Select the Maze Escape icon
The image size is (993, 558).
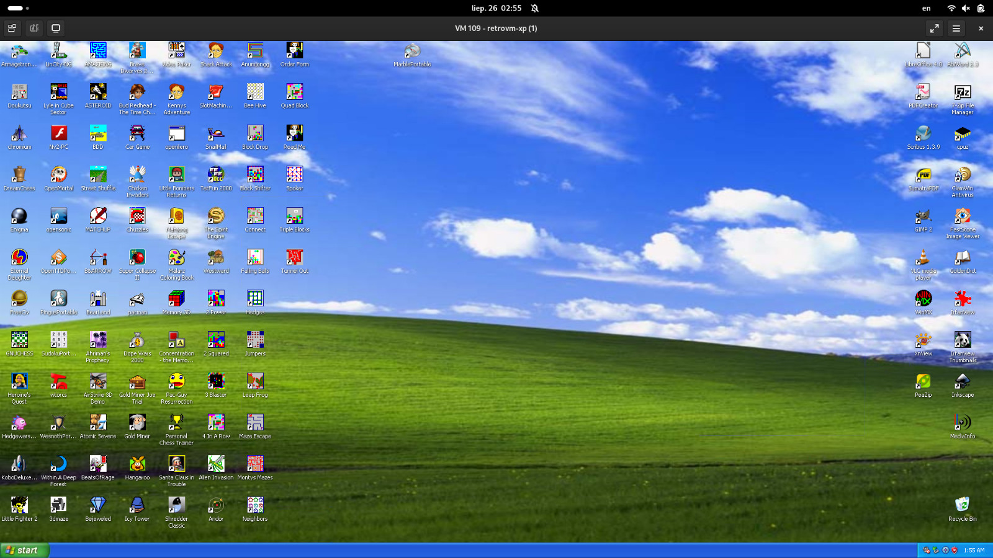click(255, 423)
